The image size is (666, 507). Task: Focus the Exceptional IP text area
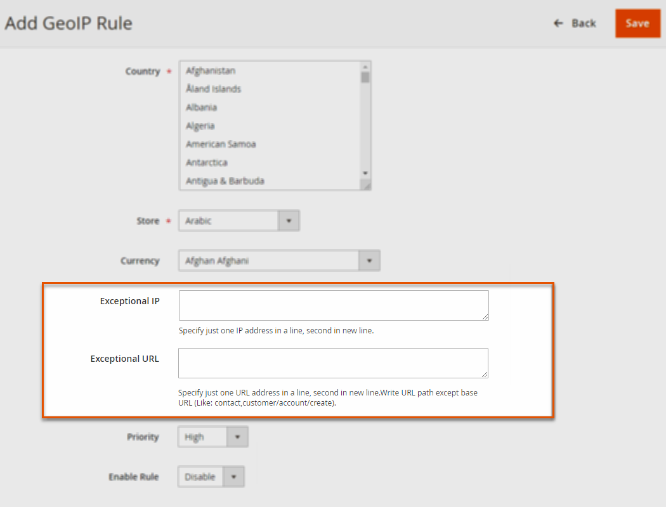pyautogui.click(x=334, y=305)
